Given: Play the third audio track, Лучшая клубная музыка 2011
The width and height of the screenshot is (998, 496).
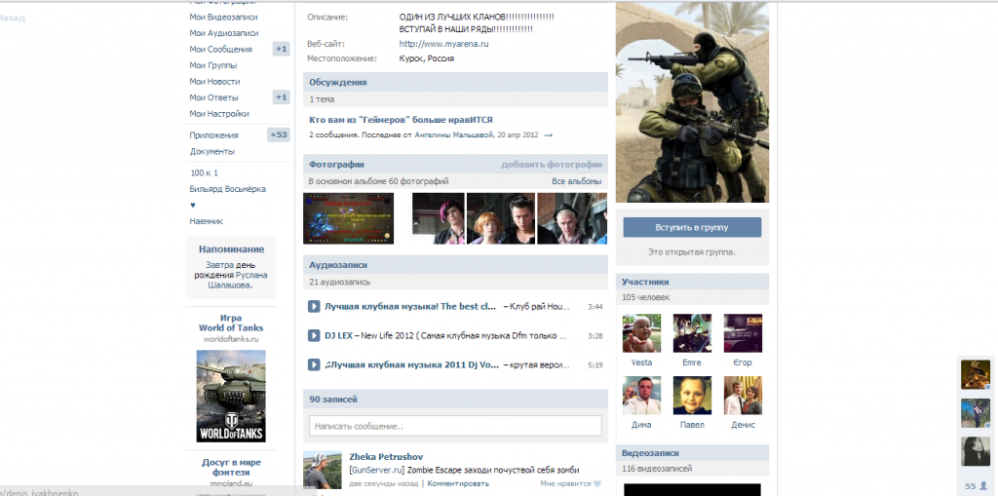Looking at the screenshot, I should click(314, 364).
